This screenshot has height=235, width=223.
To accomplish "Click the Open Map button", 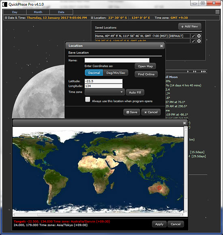I will [x=145, y=66].
